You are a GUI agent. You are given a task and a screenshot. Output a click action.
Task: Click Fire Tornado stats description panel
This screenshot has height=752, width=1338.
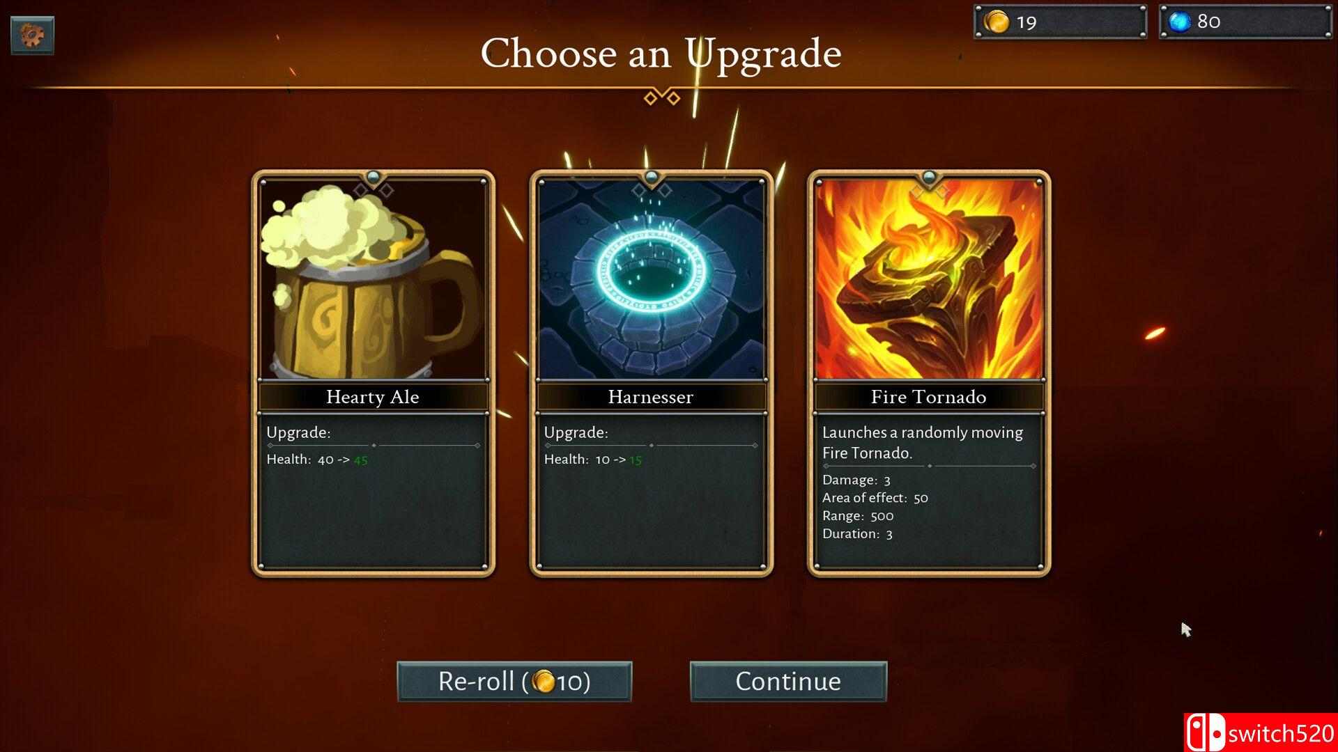pyautogui.click(x=929, y=491)
